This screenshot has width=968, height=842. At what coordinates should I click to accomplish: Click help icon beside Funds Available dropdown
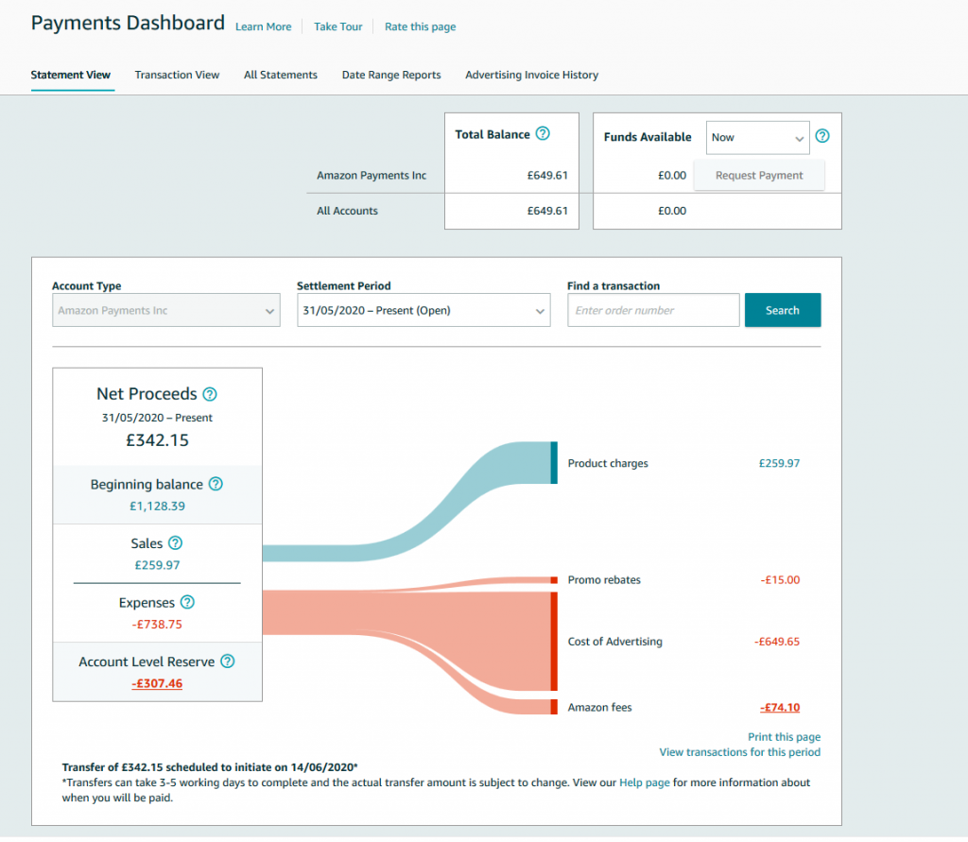(821, 136)
